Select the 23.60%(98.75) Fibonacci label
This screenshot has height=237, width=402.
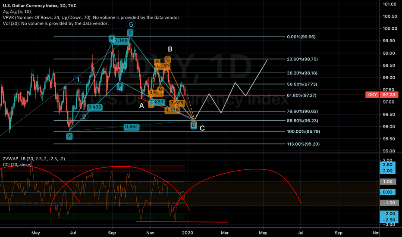point(302,59)
